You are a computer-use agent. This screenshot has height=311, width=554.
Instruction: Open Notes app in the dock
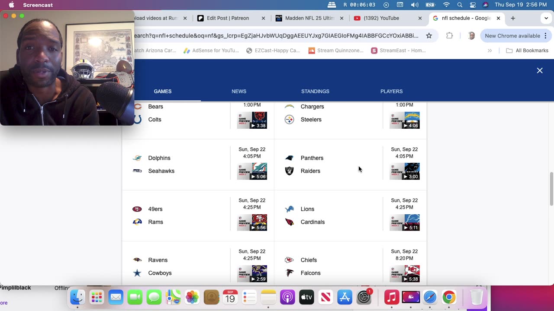pyautogui.click(x=268, y=297)
